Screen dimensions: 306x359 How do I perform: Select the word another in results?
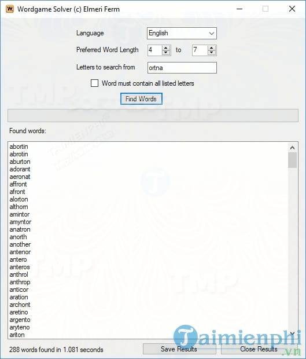click(x=20, y=244)
